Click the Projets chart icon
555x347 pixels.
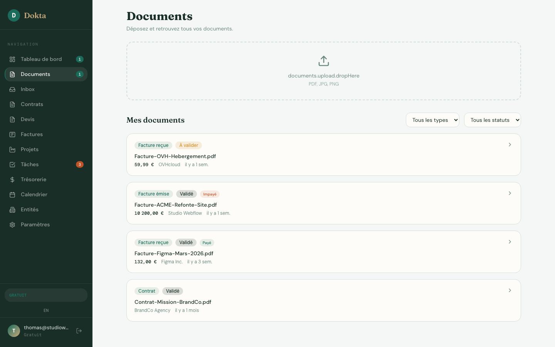click(x=12, y=150)
